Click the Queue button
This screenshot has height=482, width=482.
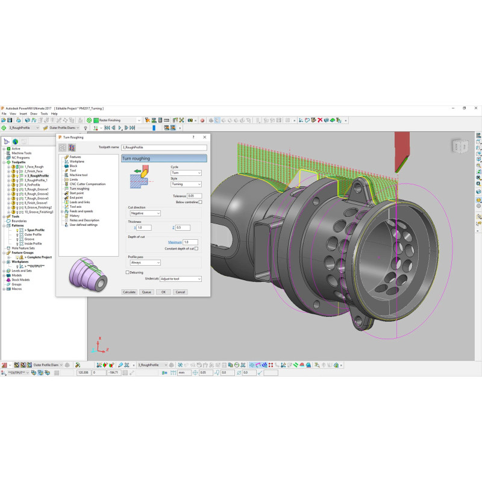tap(146, 292)
